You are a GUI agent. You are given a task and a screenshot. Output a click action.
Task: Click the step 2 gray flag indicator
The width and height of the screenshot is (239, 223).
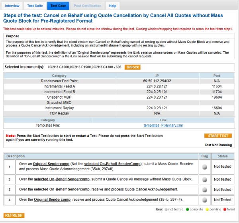204,180
